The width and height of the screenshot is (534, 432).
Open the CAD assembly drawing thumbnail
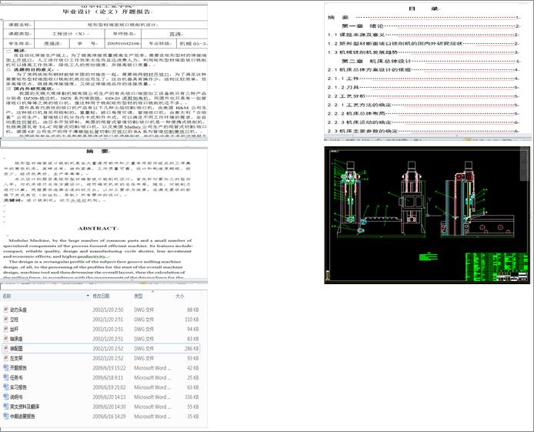(427, 215)
